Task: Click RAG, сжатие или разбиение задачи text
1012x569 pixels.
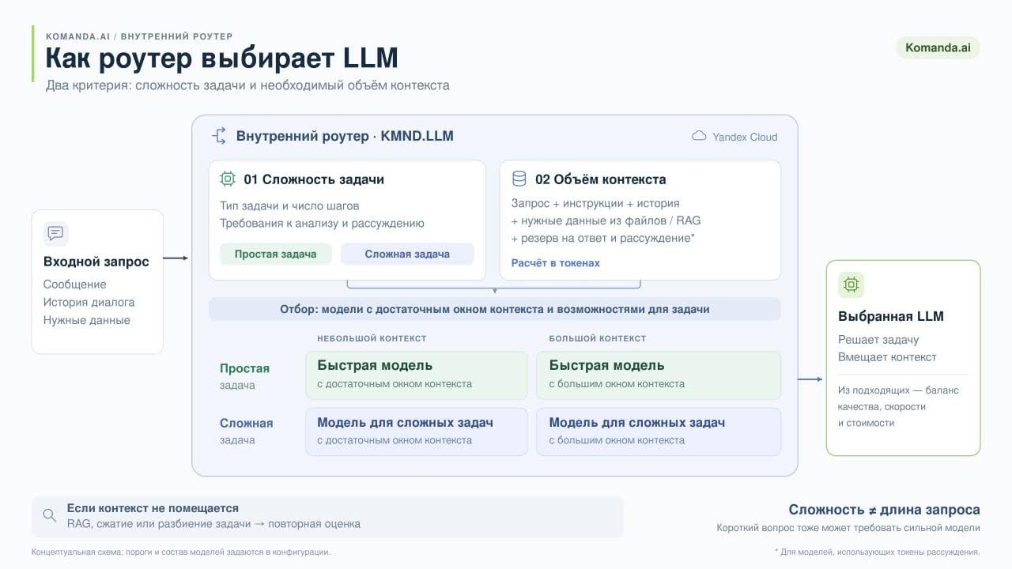Action: (213, 523)
